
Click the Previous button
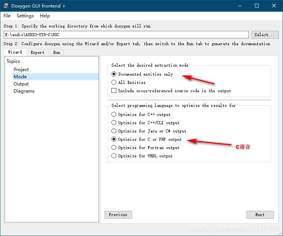pos(118,215)
